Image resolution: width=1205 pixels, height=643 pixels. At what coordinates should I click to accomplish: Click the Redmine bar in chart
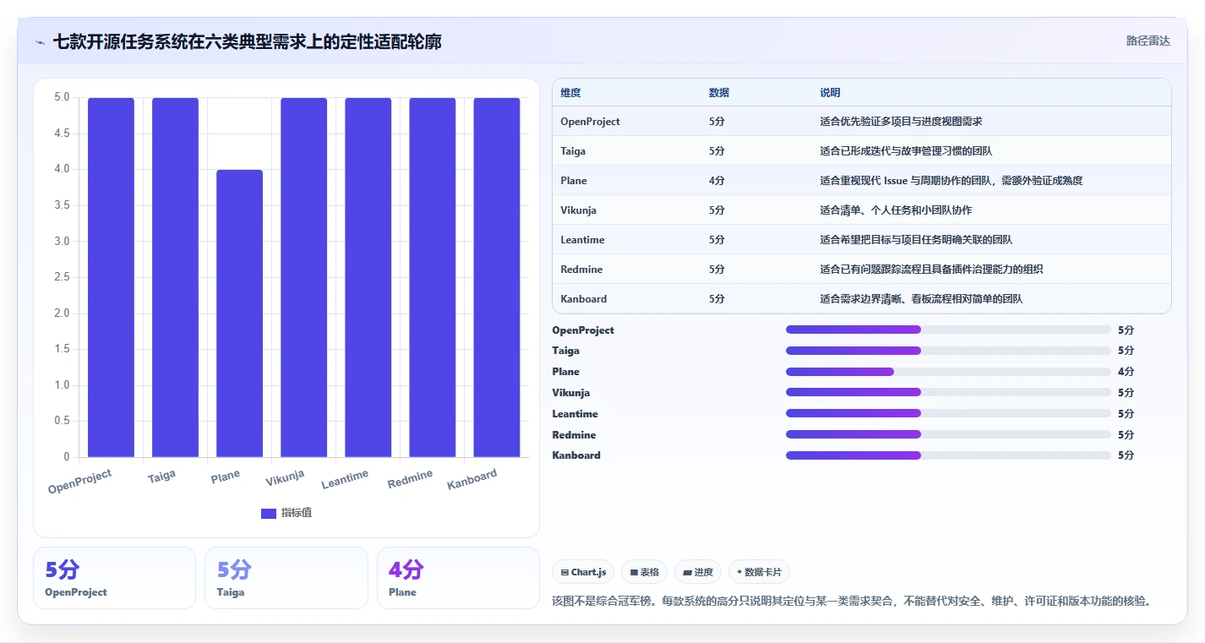[432, 277]
